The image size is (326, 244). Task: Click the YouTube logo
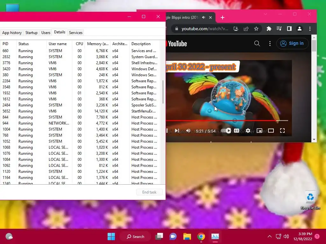click(x=176, y=44)
